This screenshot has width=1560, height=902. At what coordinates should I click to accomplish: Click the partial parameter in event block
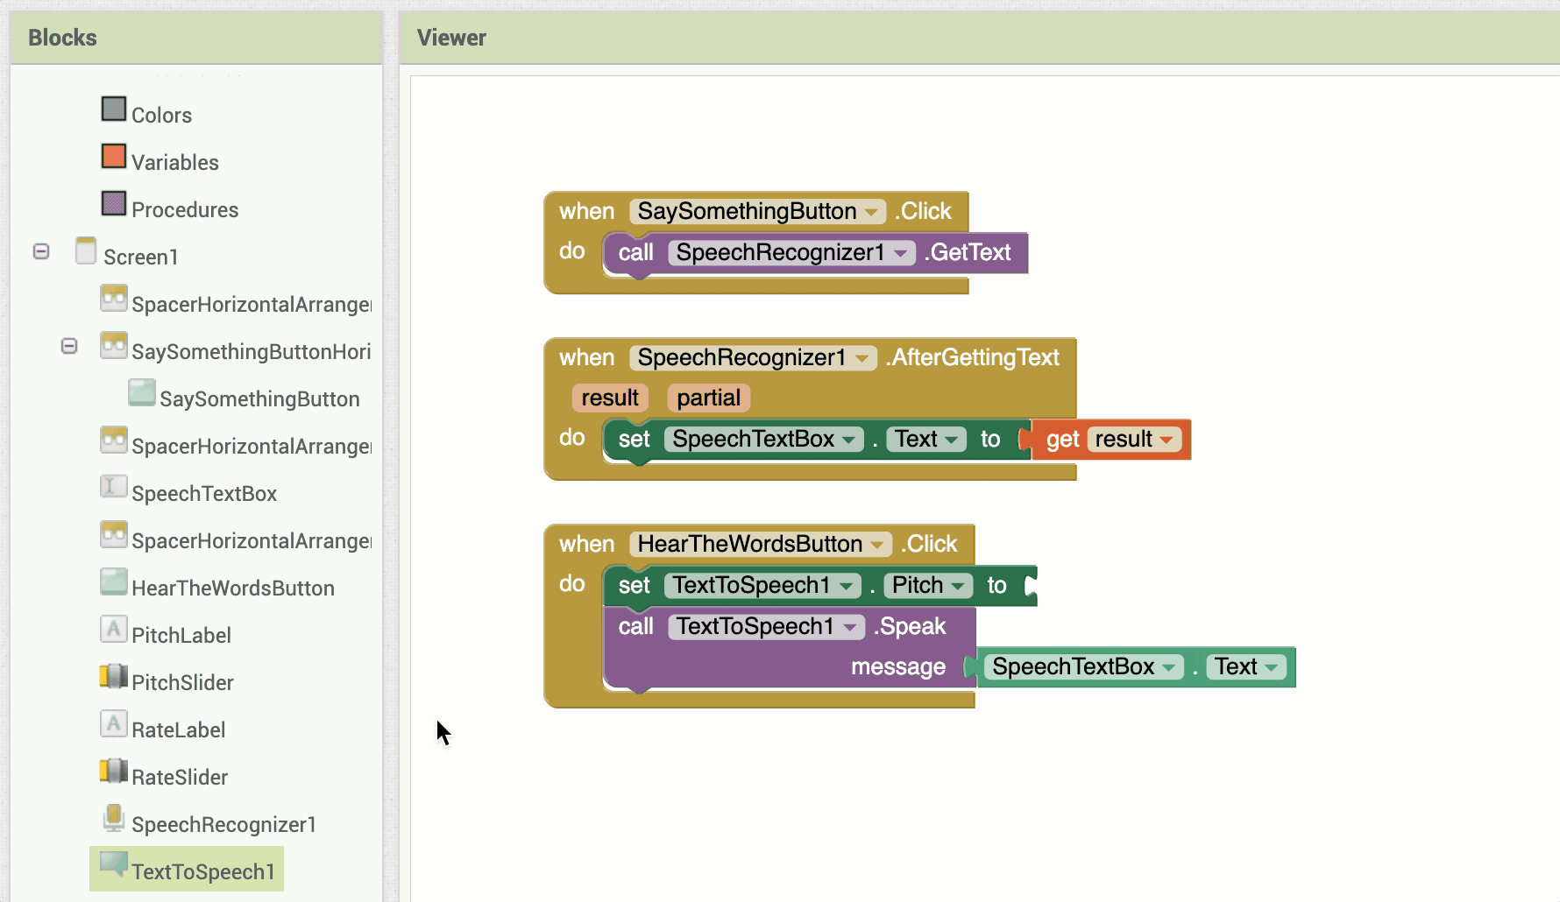point(708,398)
